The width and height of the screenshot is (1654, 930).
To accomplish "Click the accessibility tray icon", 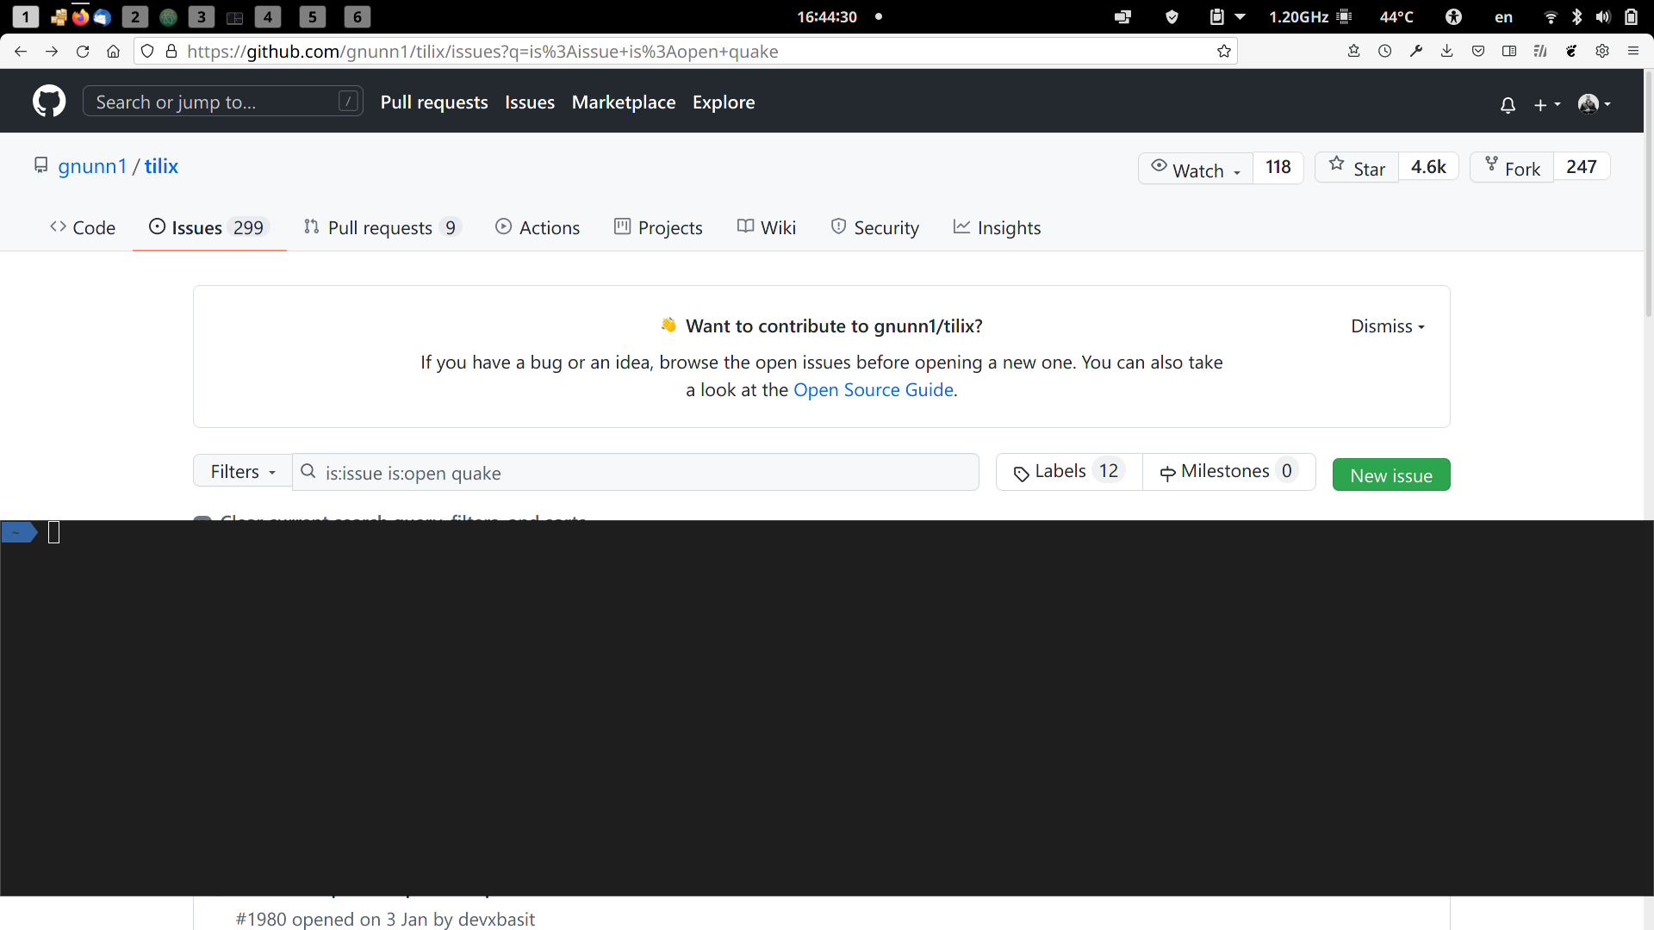I will (x=1453, y=16).
